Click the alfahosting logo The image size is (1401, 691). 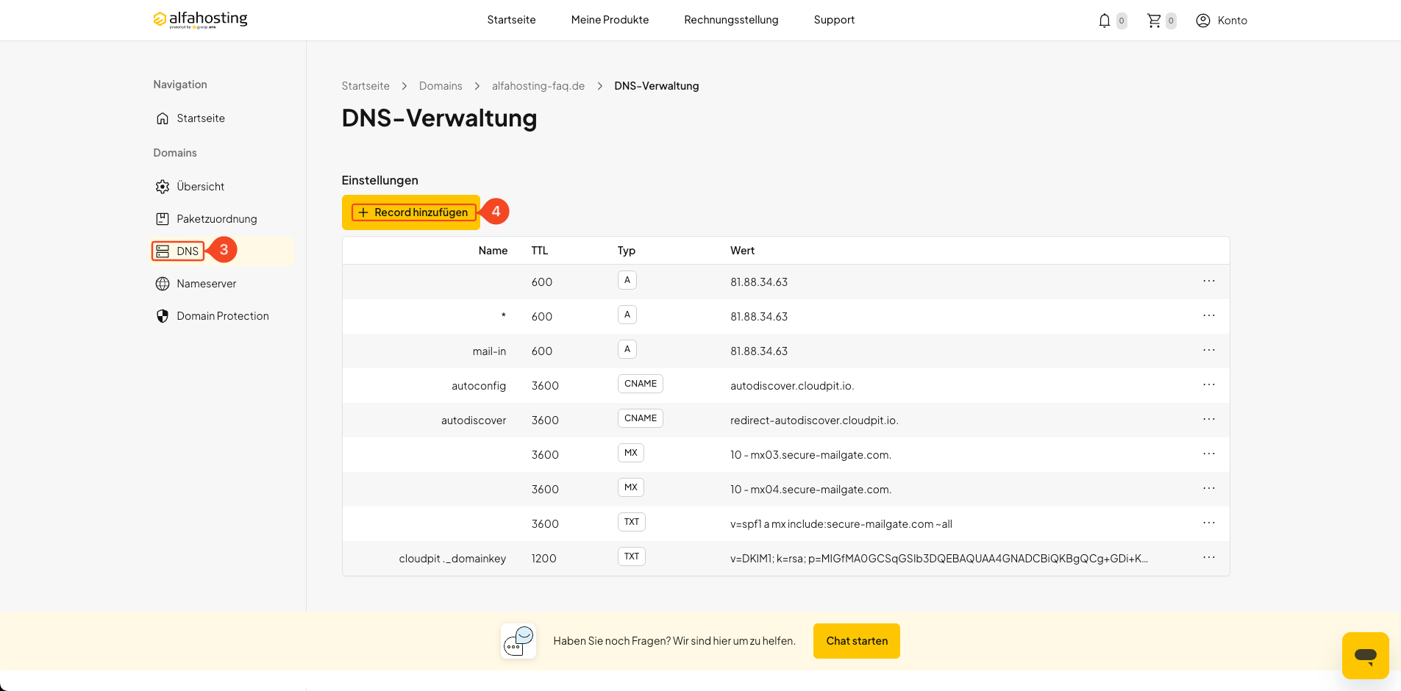coord(200,19)
